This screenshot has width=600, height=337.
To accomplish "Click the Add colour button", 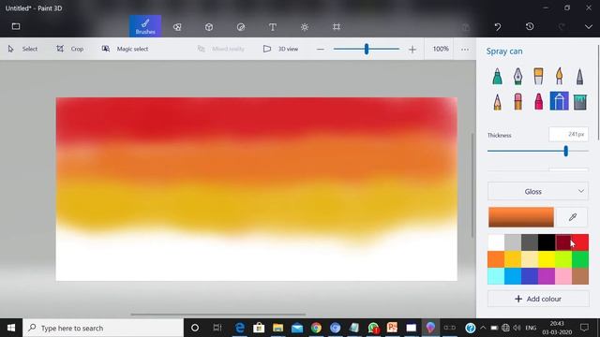I will (x=538, y=299).
